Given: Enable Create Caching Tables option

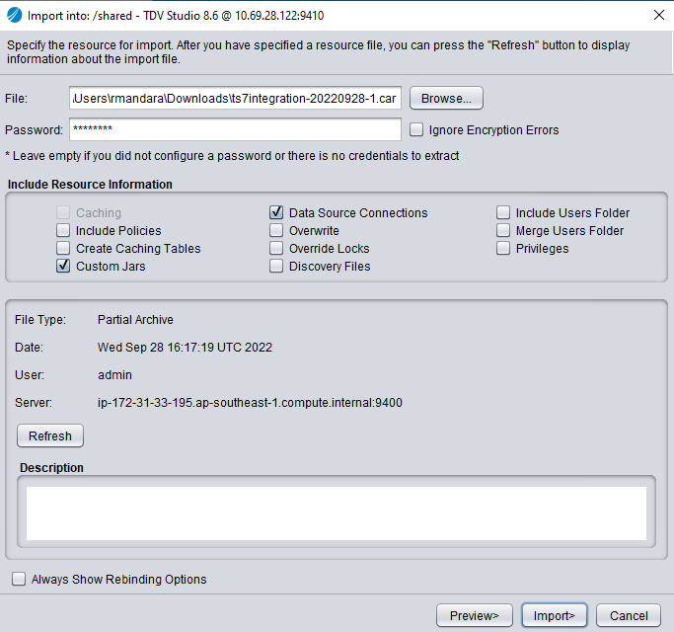Looking at the screenshot, I should (x=63, y=248).
